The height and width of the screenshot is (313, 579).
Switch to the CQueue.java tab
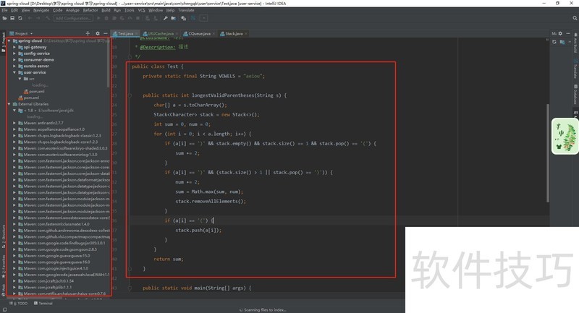[200, 33]
